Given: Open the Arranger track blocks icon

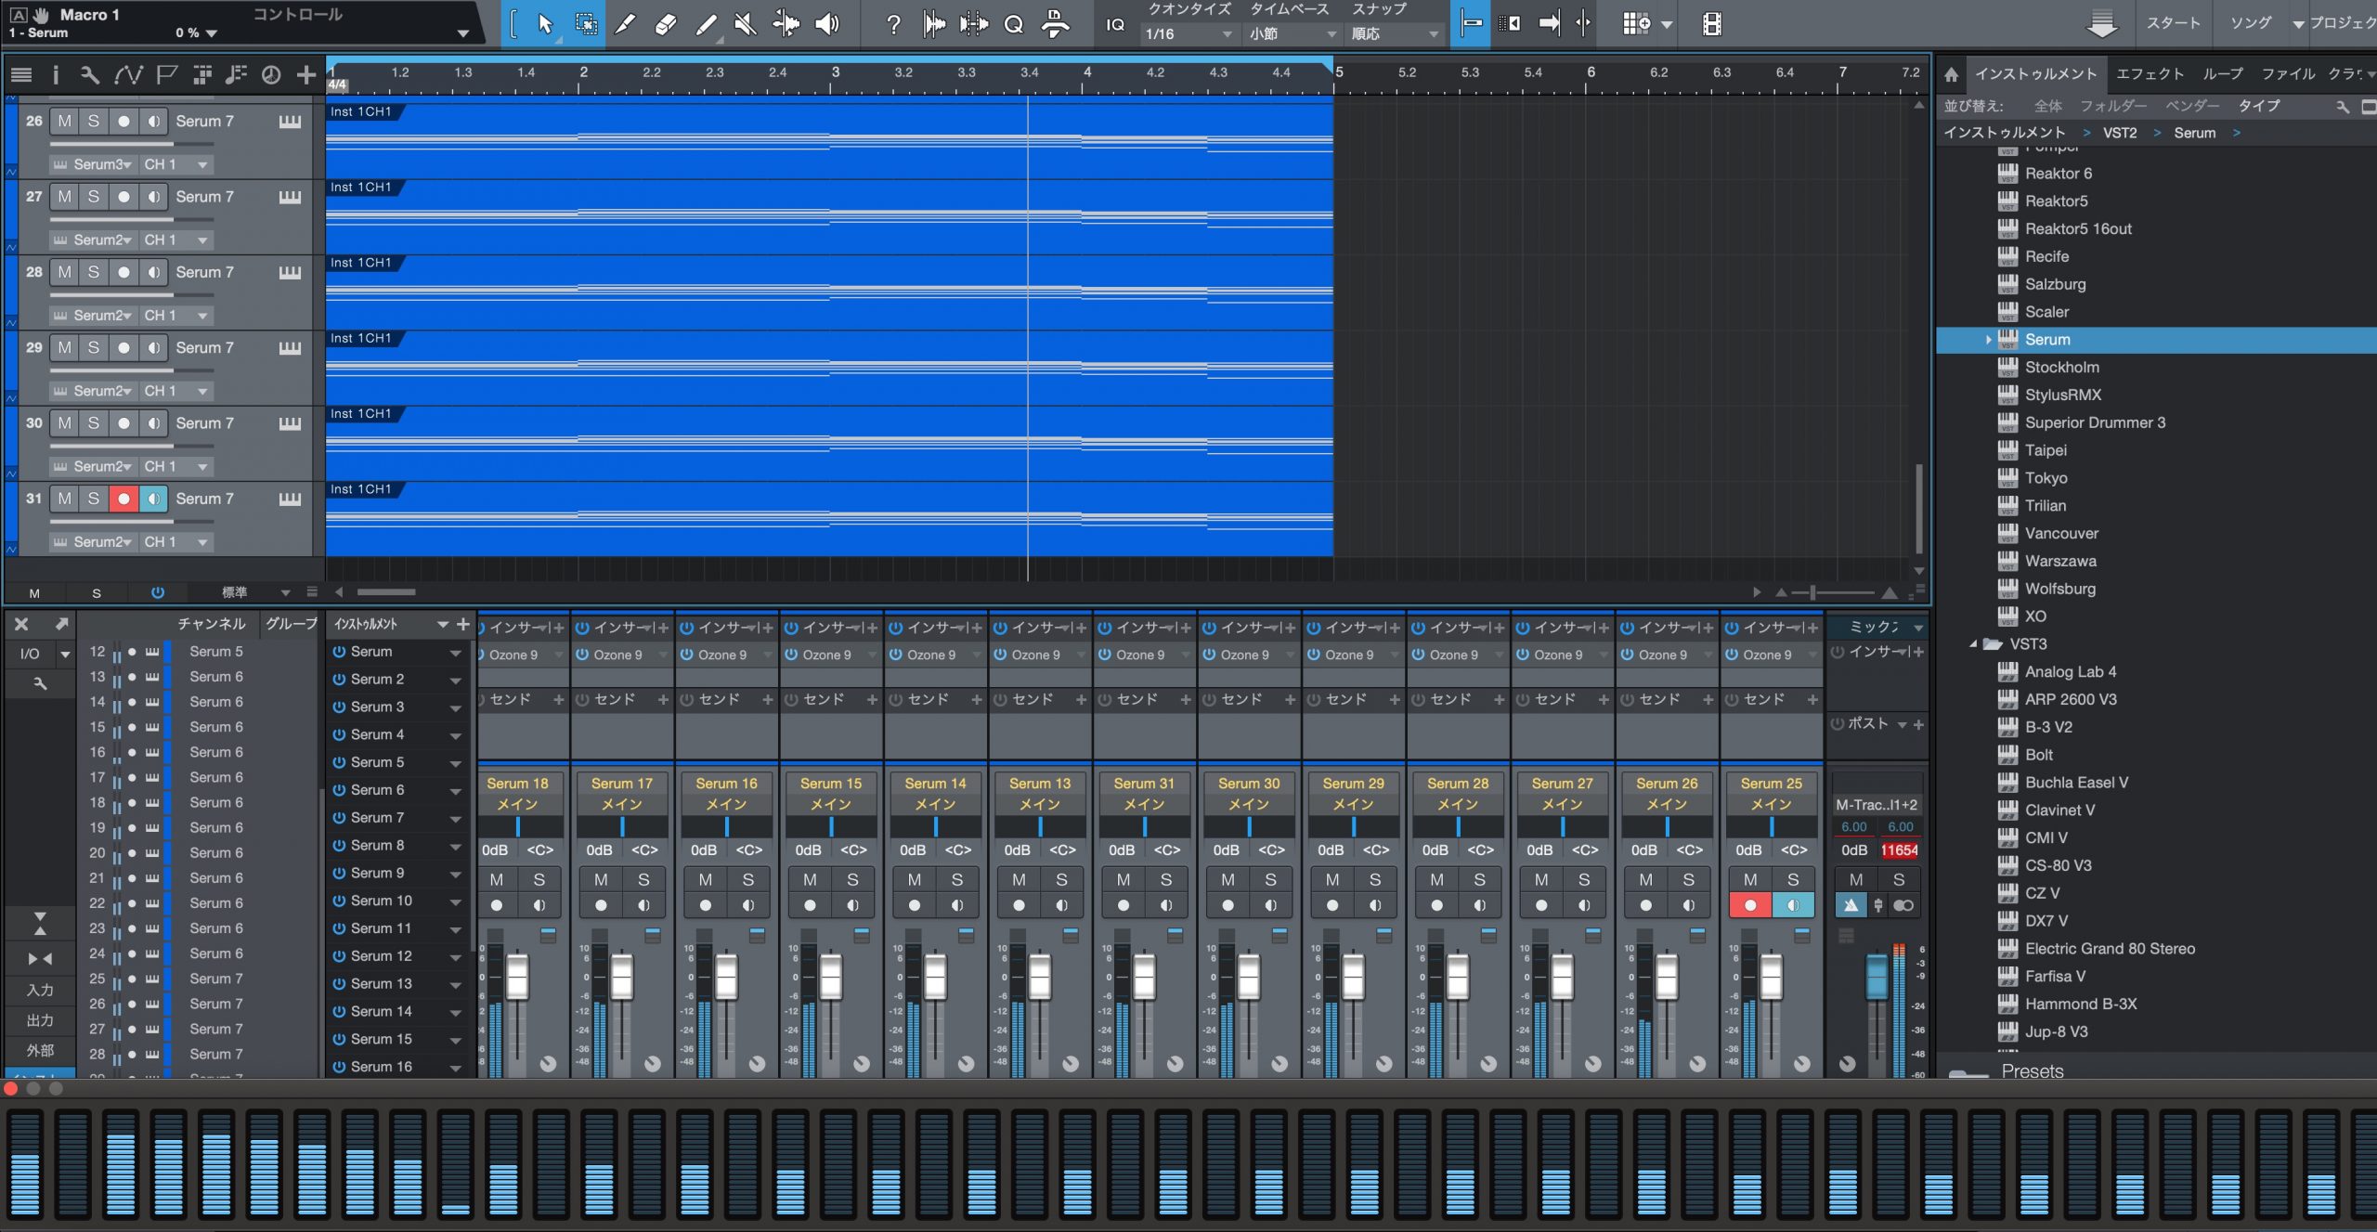Looking at the screenshot, I should click(x=202, y=75).
